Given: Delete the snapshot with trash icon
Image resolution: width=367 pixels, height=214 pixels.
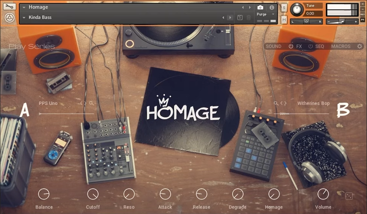Looking at the screenshot, I should click(248, 18).
